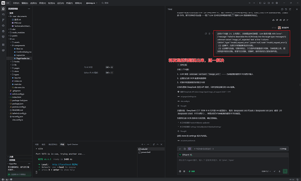Viewport: 301px width, 181px height.
Task: Add a new terminal with plus icon
Action: pyautogui.click(x=142, y=144)
